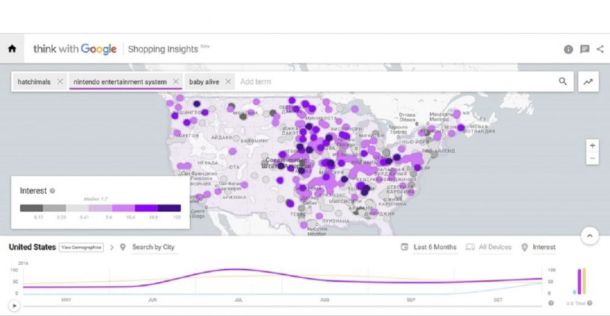Click the darkest gray legend swatch
The height and width of the screenshot is (316, 610).
coord(32,208)
